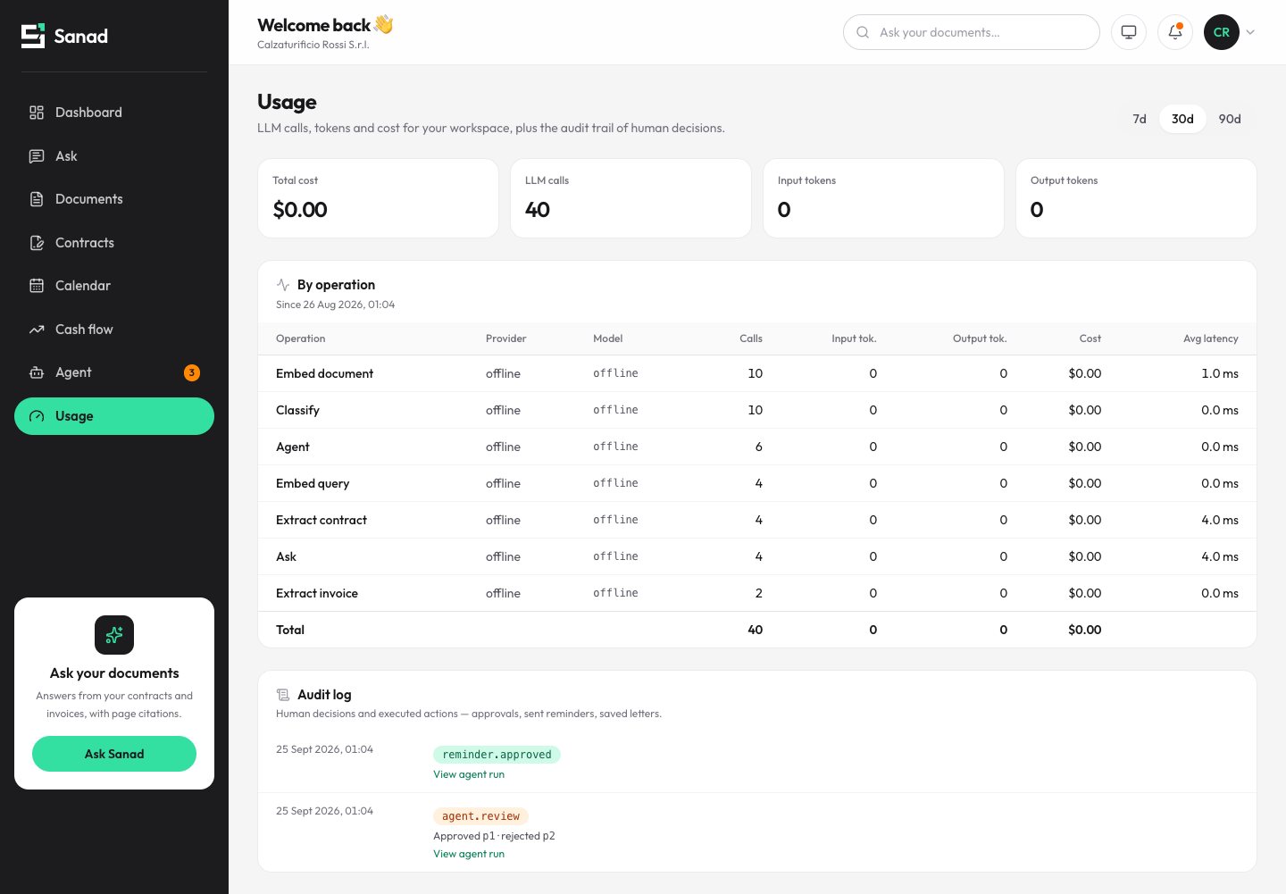Screen dimensions: 1286x894
Task: Click the reminder.approved tag
Action: coord(497,755)
